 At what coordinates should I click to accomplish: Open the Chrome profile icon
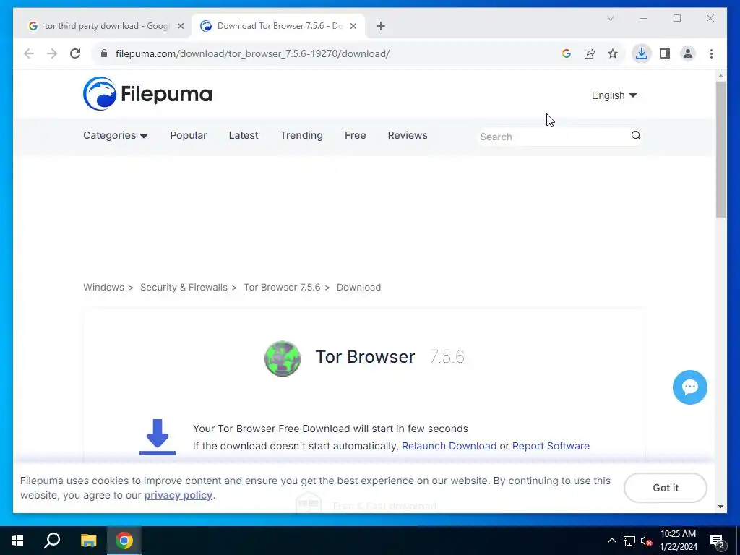pyautogui.click(x=688, y=53)
